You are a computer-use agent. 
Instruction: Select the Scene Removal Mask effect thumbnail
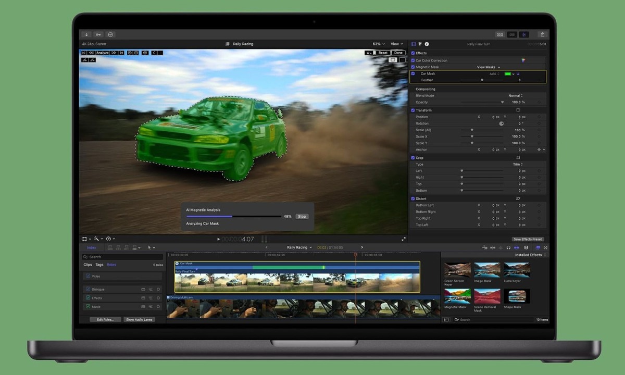point(488,296)
